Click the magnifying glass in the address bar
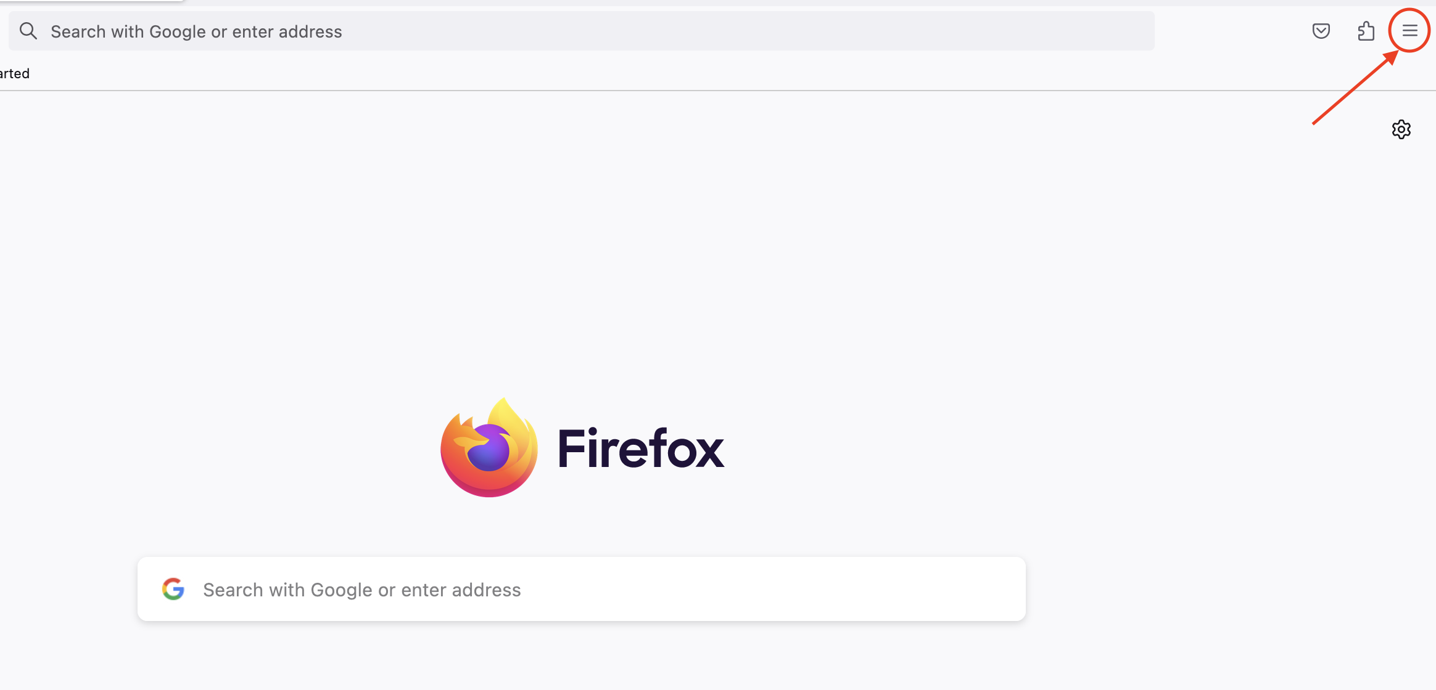 (x=28, y=31)
